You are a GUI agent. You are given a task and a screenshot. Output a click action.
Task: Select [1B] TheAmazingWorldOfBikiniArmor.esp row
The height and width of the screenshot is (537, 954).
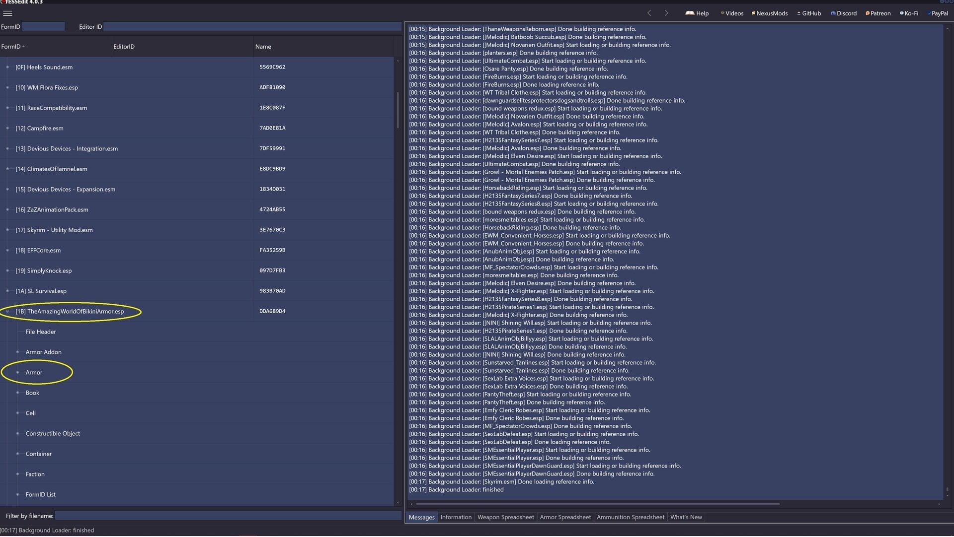pyautogui.click(x=197, y=311)
